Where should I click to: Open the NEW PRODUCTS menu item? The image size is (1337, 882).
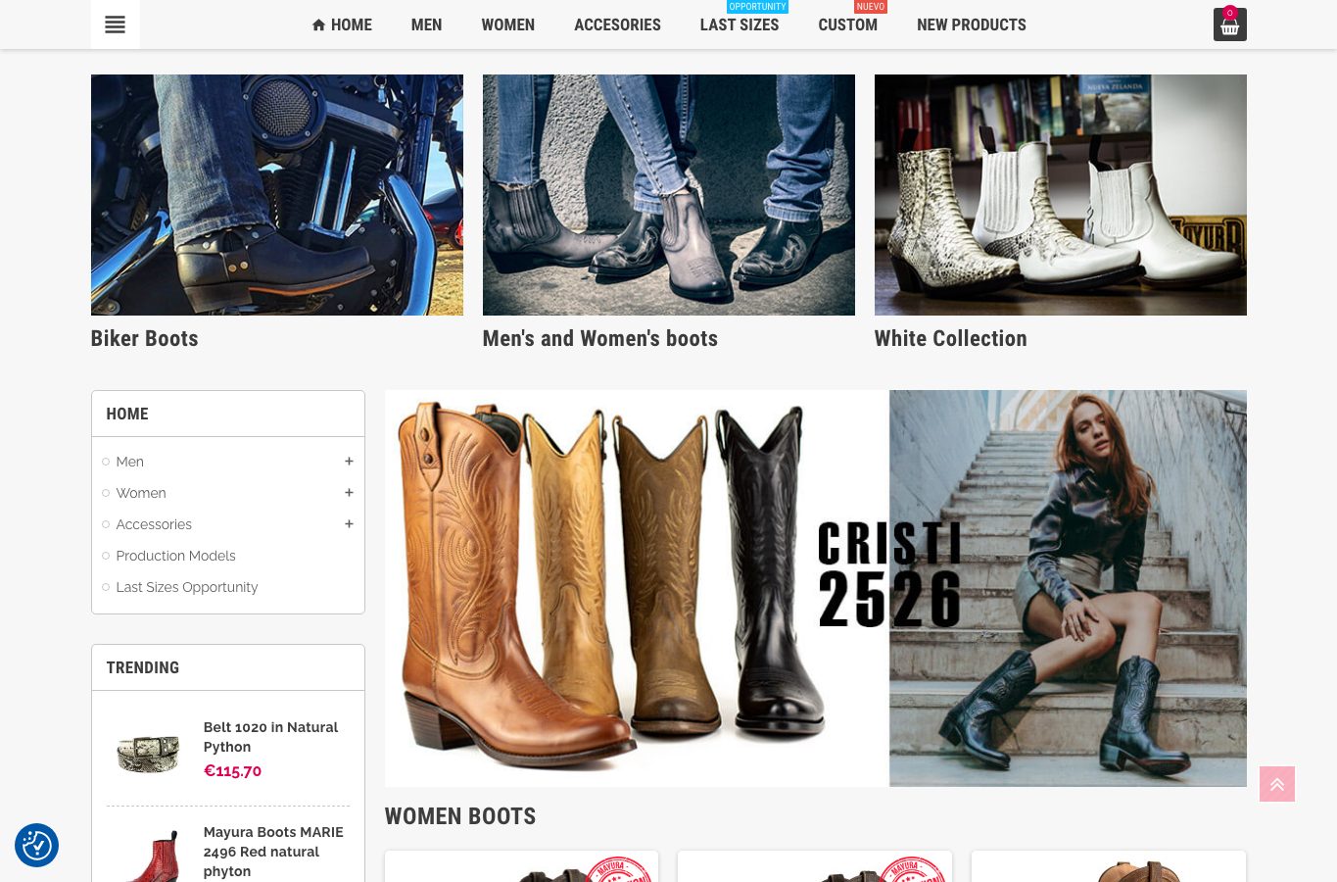point(972,24)
